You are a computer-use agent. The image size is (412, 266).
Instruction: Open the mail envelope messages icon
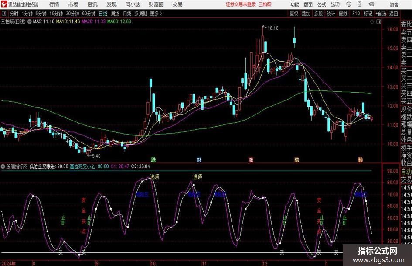(371, 4)
